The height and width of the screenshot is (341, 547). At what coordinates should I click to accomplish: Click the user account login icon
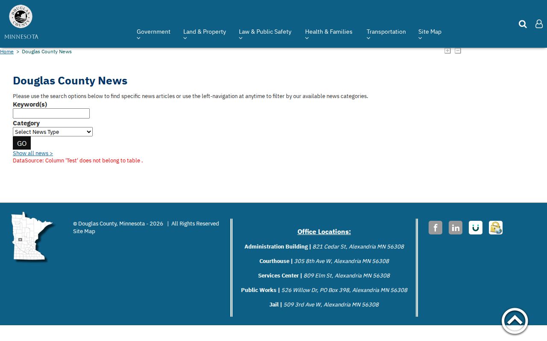539,24
